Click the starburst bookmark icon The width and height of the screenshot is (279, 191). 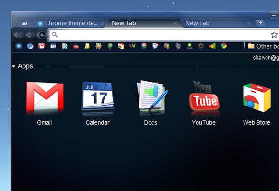(19, 46)
